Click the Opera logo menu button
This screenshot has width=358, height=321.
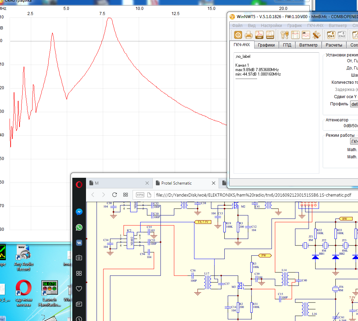(x=79, y=184)
